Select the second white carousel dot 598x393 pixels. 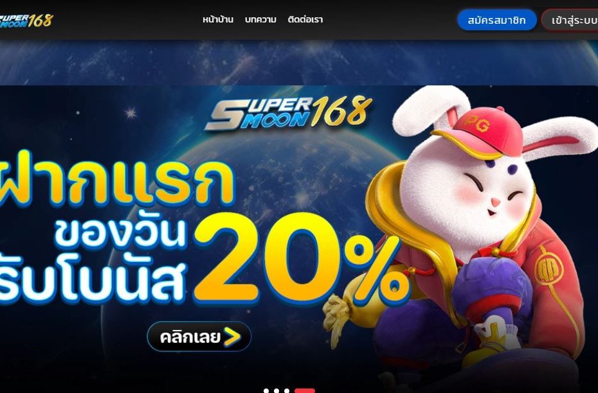click(276, 390)
